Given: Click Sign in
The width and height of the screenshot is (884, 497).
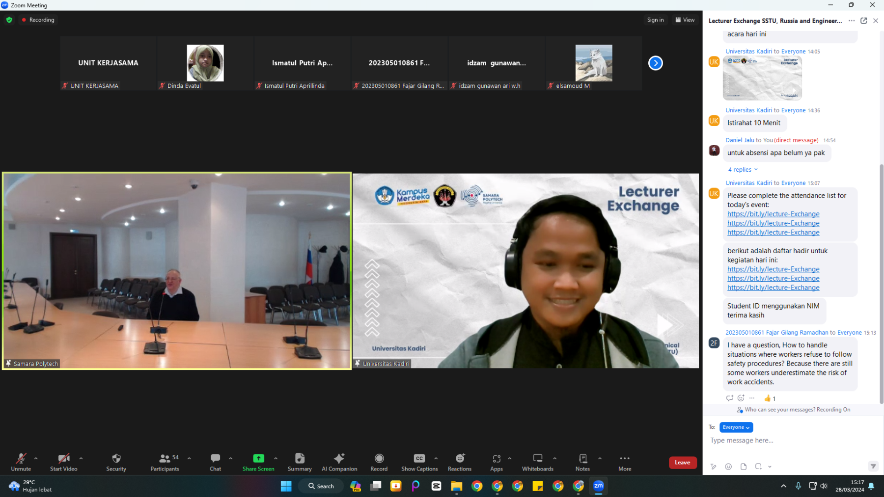Looking at the screenshot, I should pyautogui.click(x=655, y=20).
